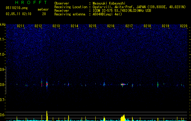Click the 0212 time marker

pyautogui.click(x=38, y=26)
